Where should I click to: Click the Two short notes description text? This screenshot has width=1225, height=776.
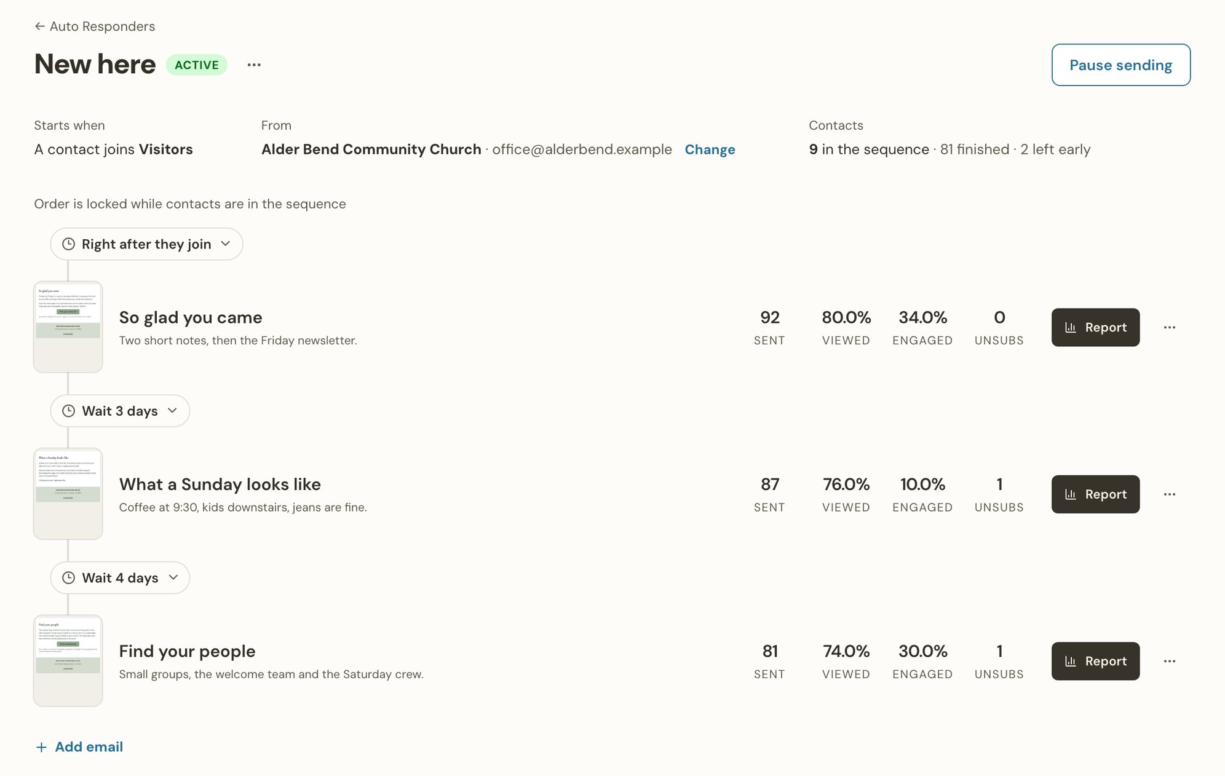(238, 341)
